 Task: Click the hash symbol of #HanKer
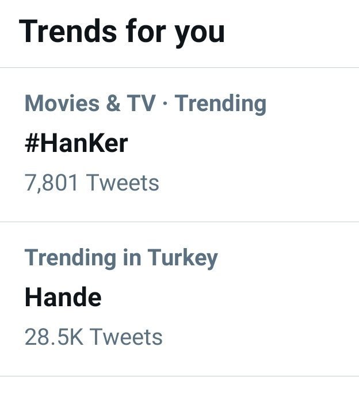coord(32,143)
